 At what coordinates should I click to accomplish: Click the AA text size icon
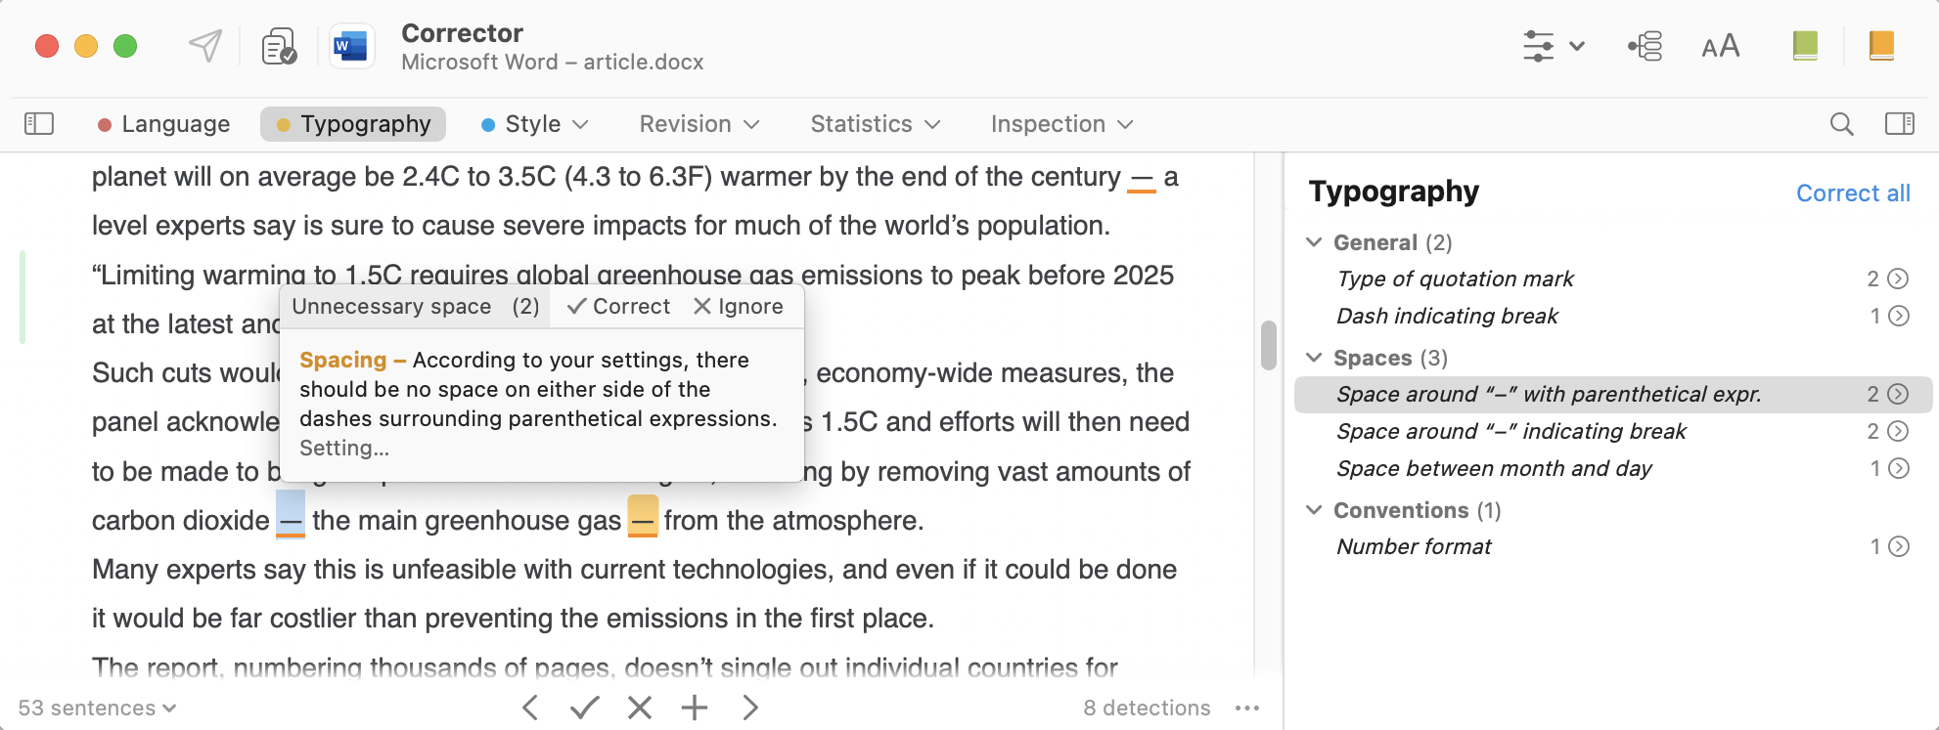click(1720, 46)
